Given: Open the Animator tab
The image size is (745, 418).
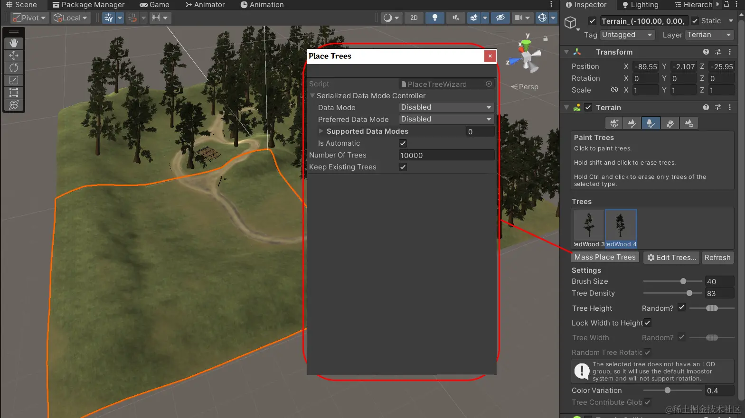Looking at the screenshot, I should tap(205, 5).
